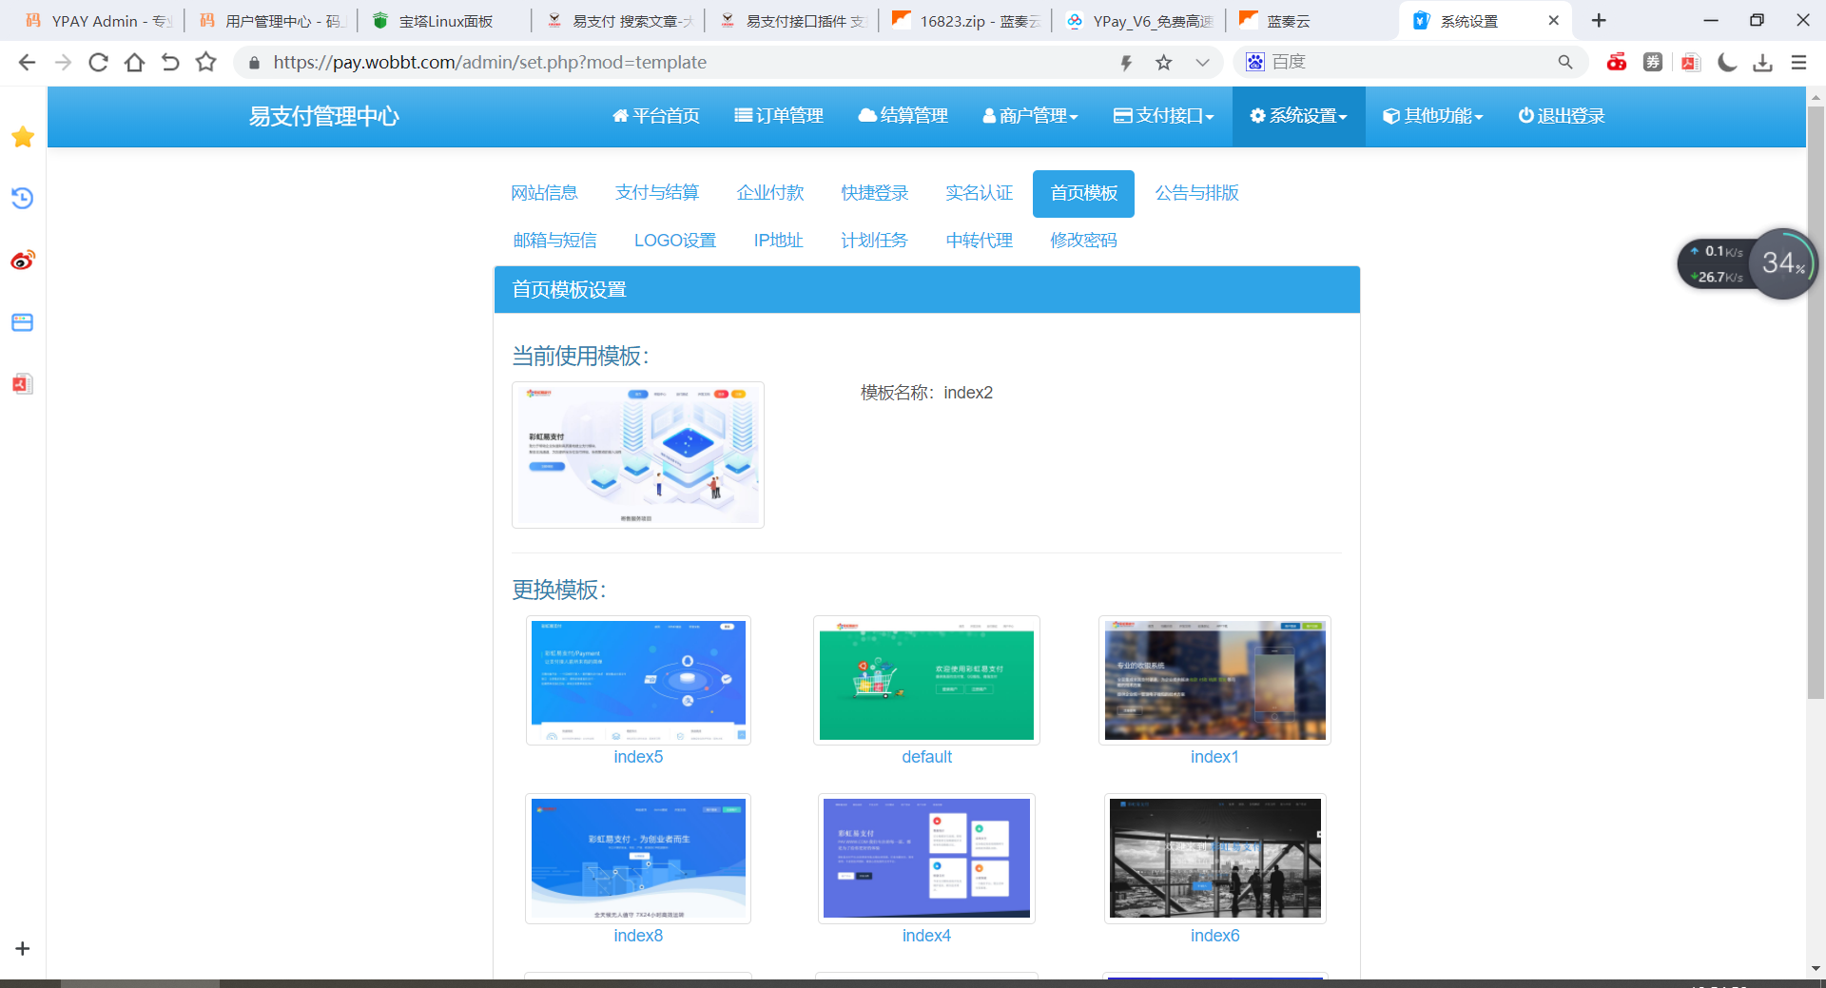
Task: Open 订单管理 in the top navigation
Action: click(x=779, y=116)
